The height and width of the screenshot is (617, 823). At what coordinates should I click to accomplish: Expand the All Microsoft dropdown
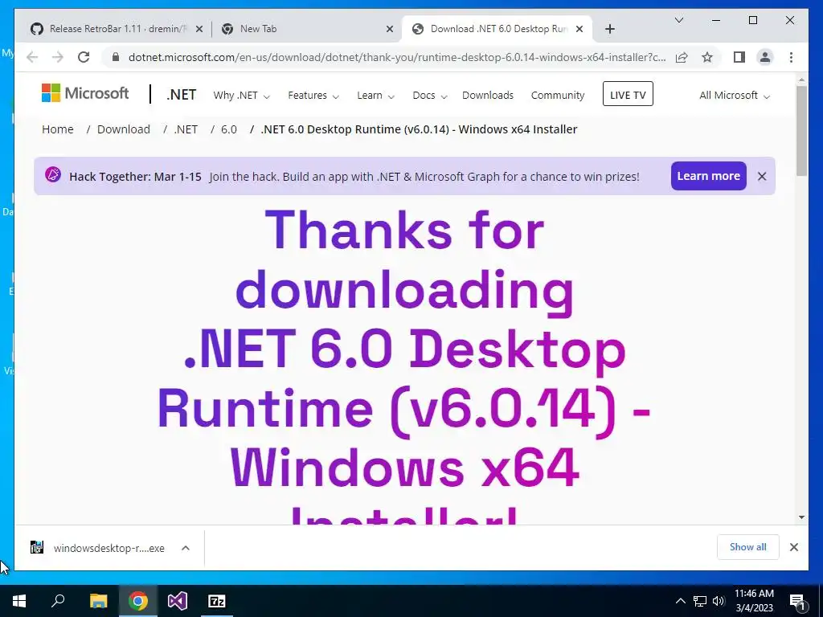(735, 96)
